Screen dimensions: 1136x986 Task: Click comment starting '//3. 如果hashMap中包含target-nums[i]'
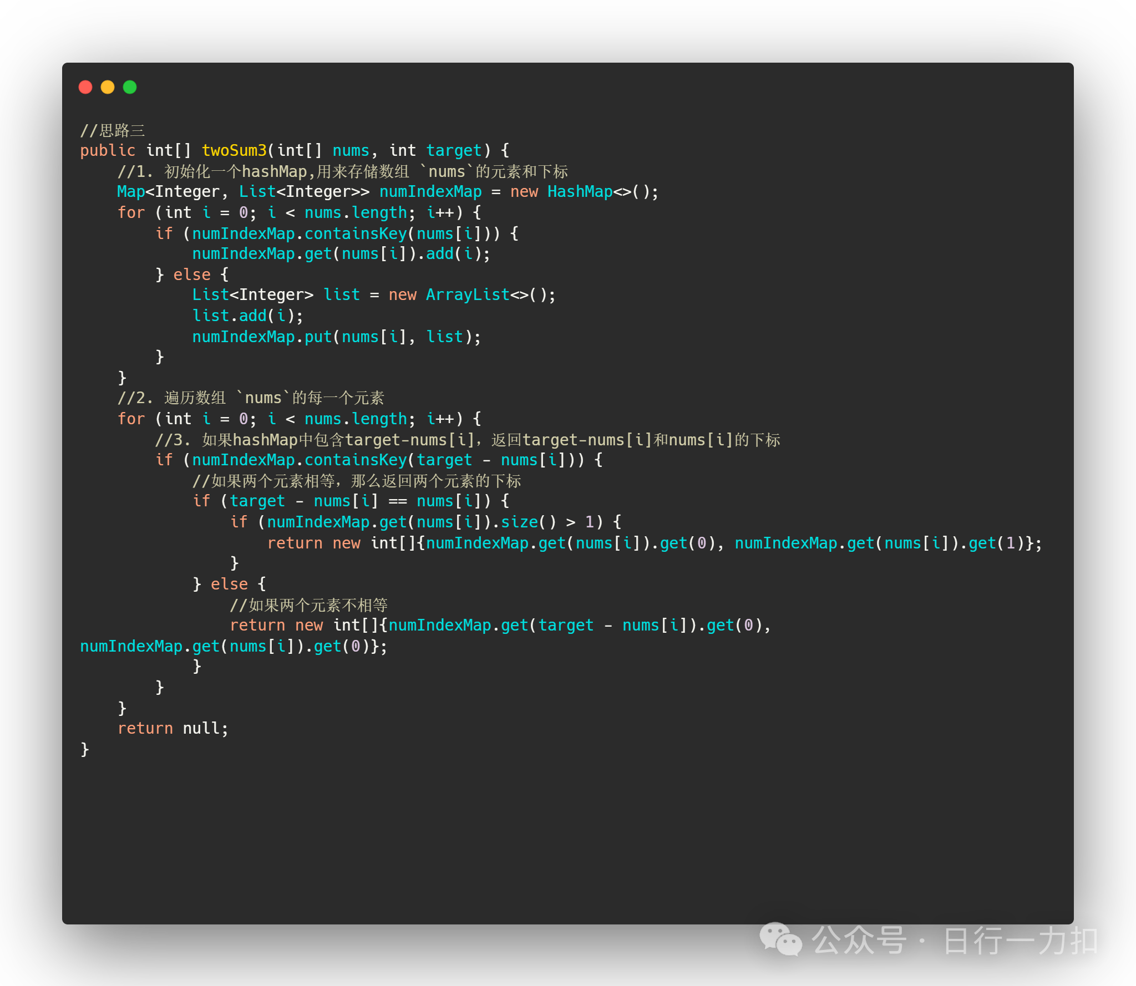click(x=468, y=440)
